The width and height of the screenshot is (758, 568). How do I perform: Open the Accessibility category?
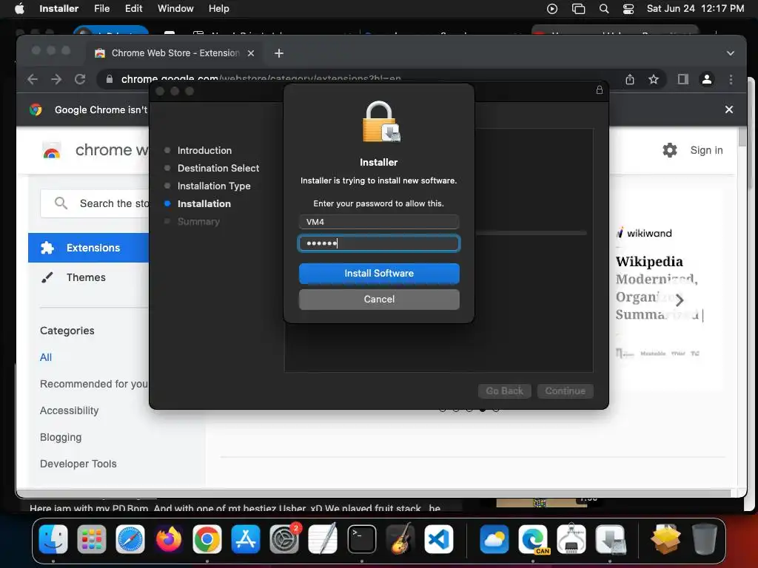point(69,410)
